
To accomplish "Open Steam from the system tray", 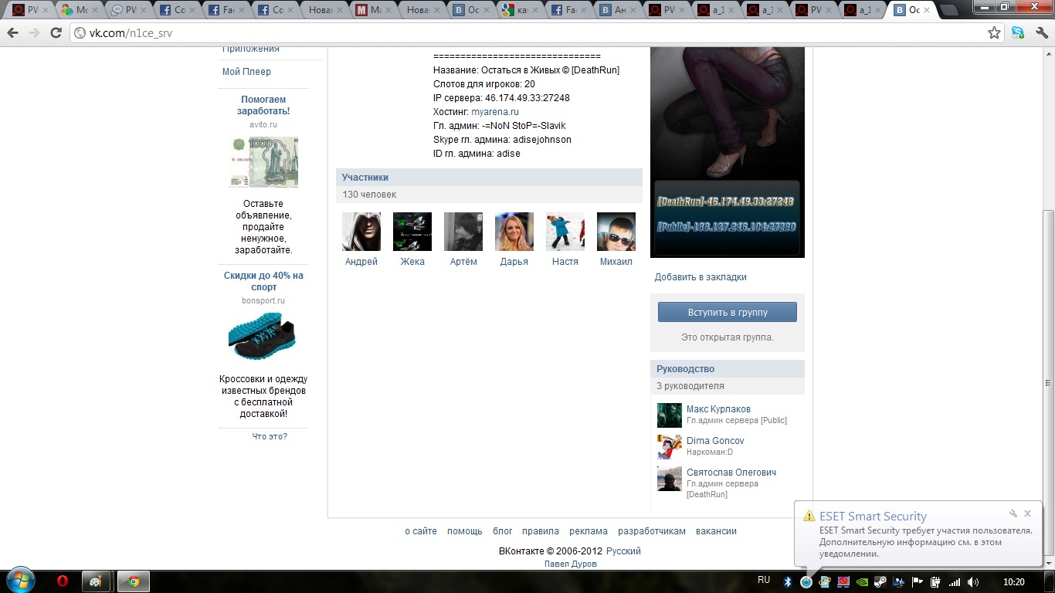I will point(881,581).
